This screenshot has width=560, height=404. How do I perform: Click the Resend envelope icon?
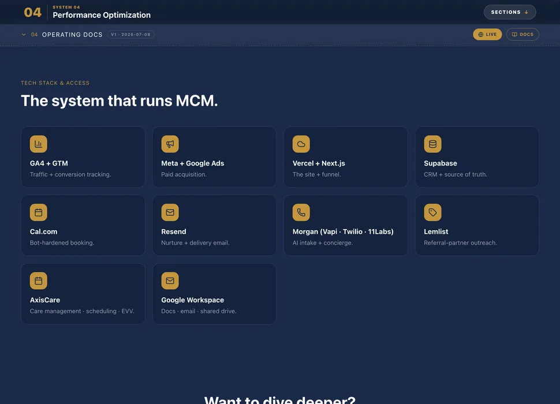(x=170, y=212)
